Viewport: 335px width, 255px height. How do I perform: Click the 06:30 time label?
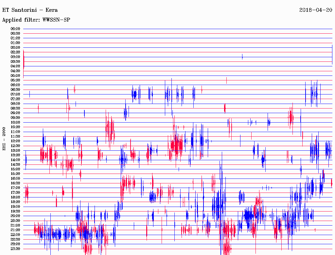(15, 90)
